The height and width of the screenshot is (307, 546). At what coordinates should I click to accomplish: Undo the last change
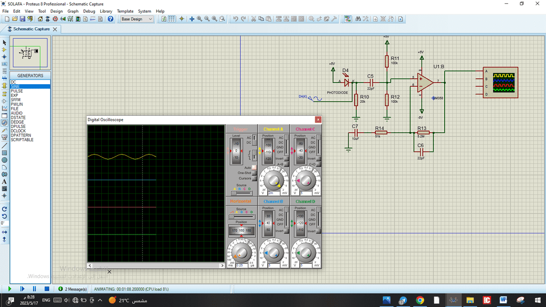point(236,19)
